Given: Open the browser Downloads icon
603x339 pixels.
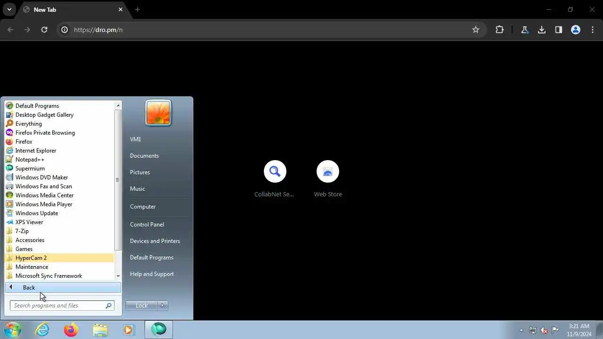Looking at the screenshot, I should coord(542,30).
